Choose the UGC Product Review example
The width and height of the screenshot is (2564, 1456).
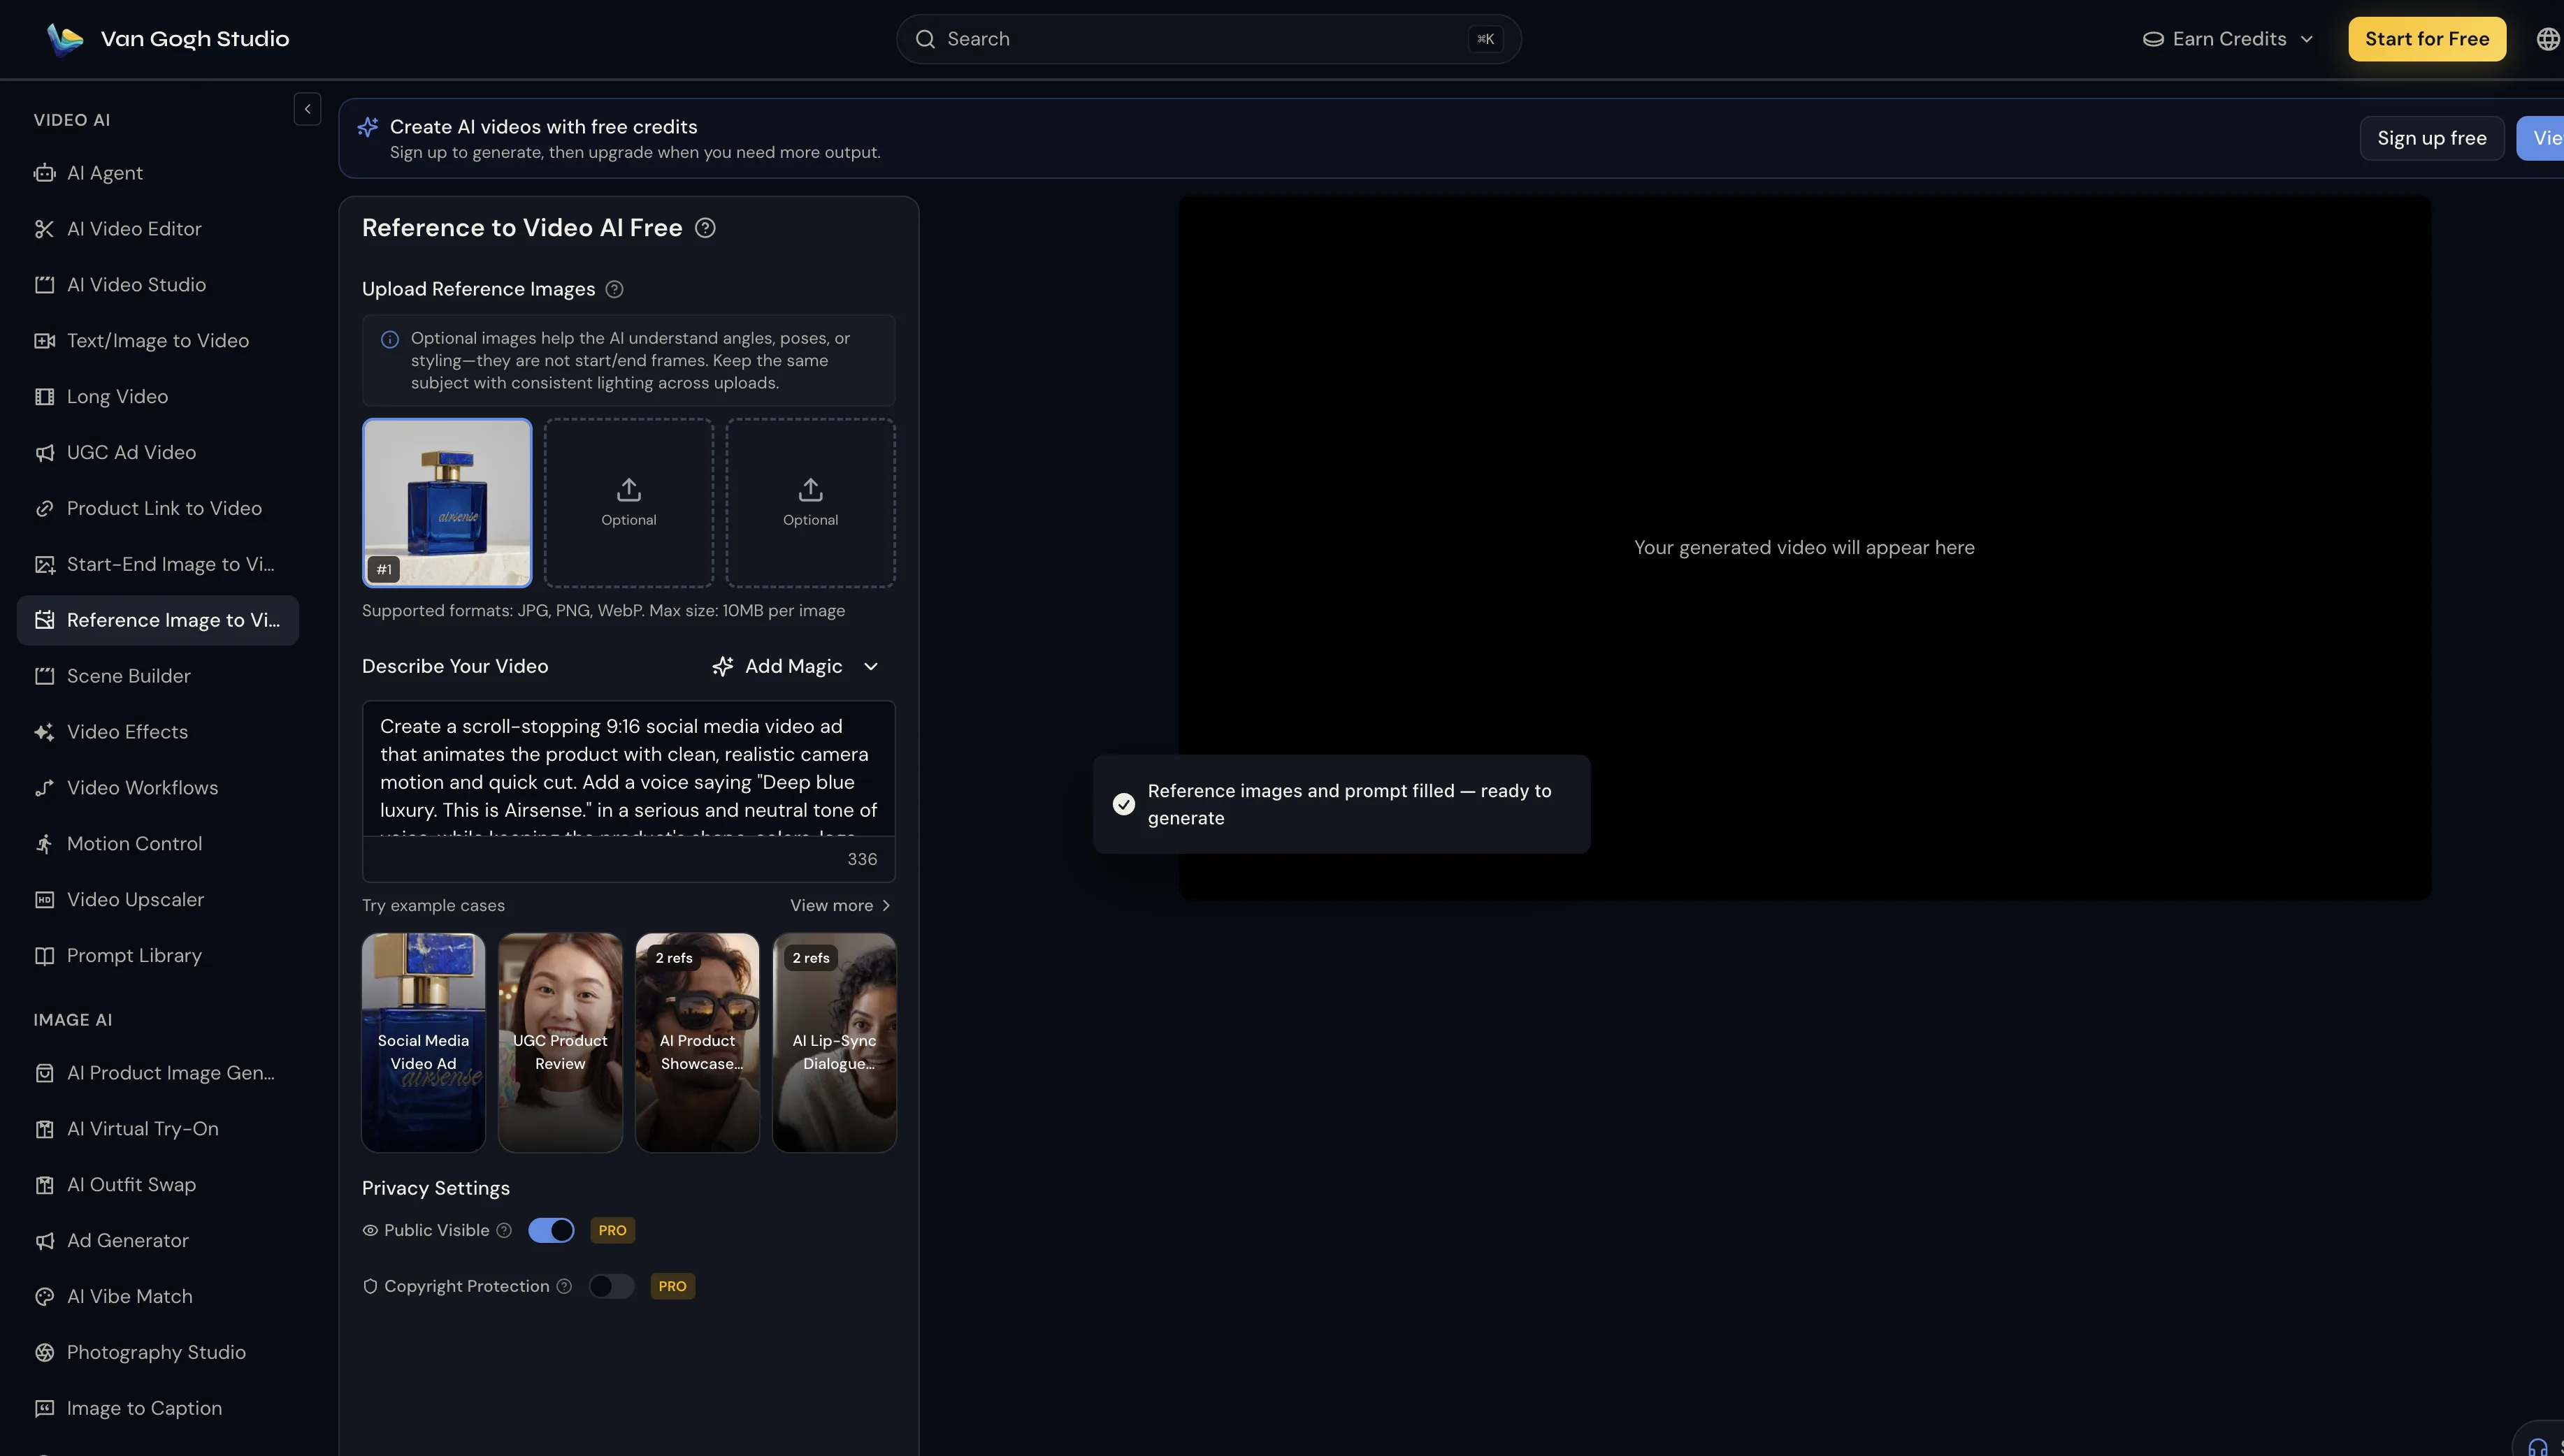[x=560, y=1043]
